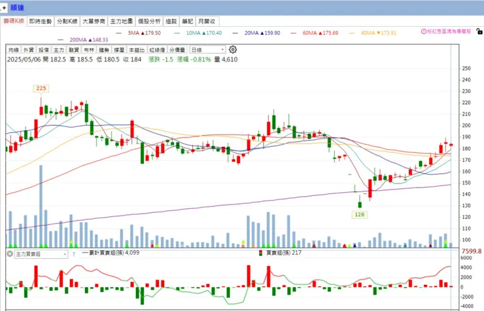This screenshot has height=311, width=484.
Task: Click the pink info icon for 庫藏股 note
Action: (x=424, y=31)
